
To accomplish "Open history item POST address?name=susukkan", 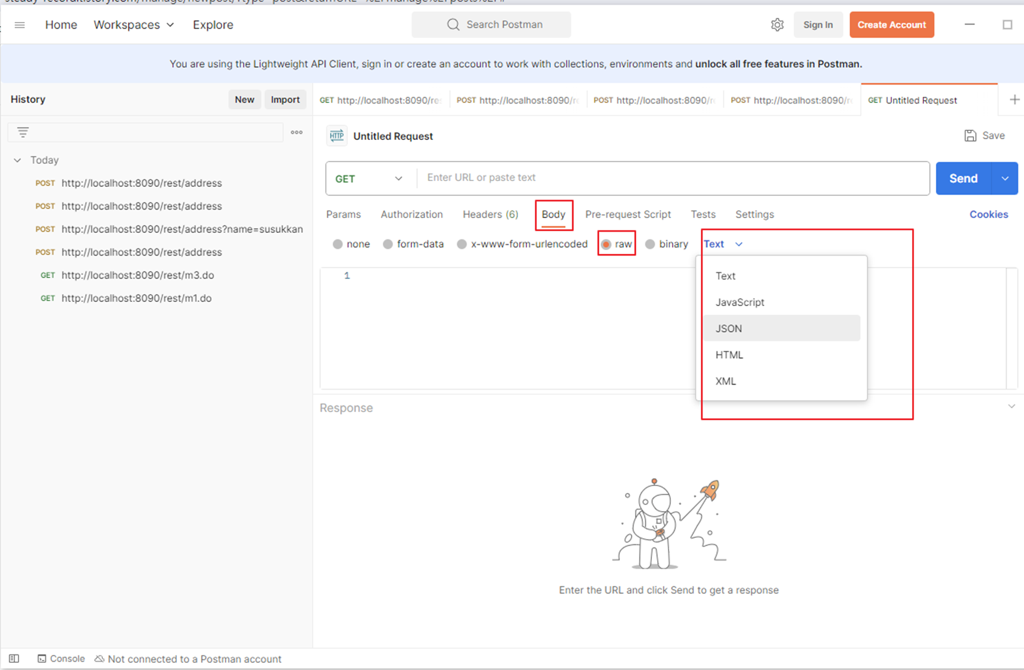I will [x=169, y=229].
